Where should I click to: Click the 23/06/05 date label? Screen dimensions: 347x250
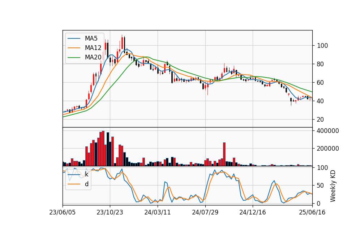pyautogui.click(x=63, y=213)
